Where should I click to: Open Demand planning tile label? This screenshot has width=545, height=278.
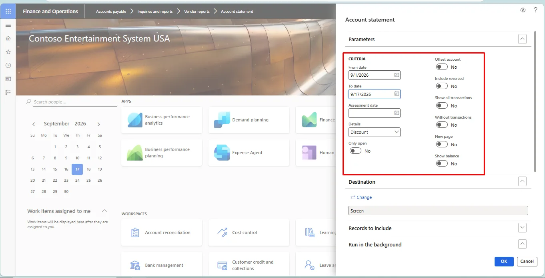tap(250, 120)
